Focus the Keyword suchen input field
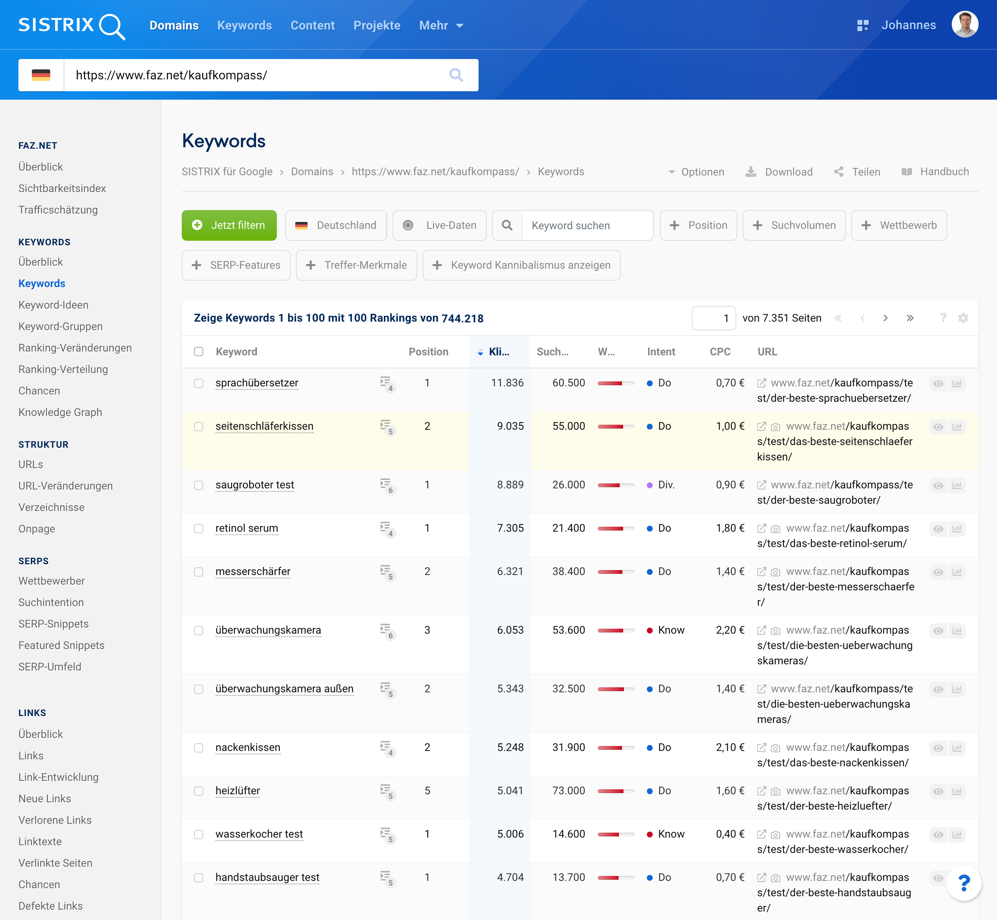997x920 pixels. pyautogui.click(x=587, y=225)
